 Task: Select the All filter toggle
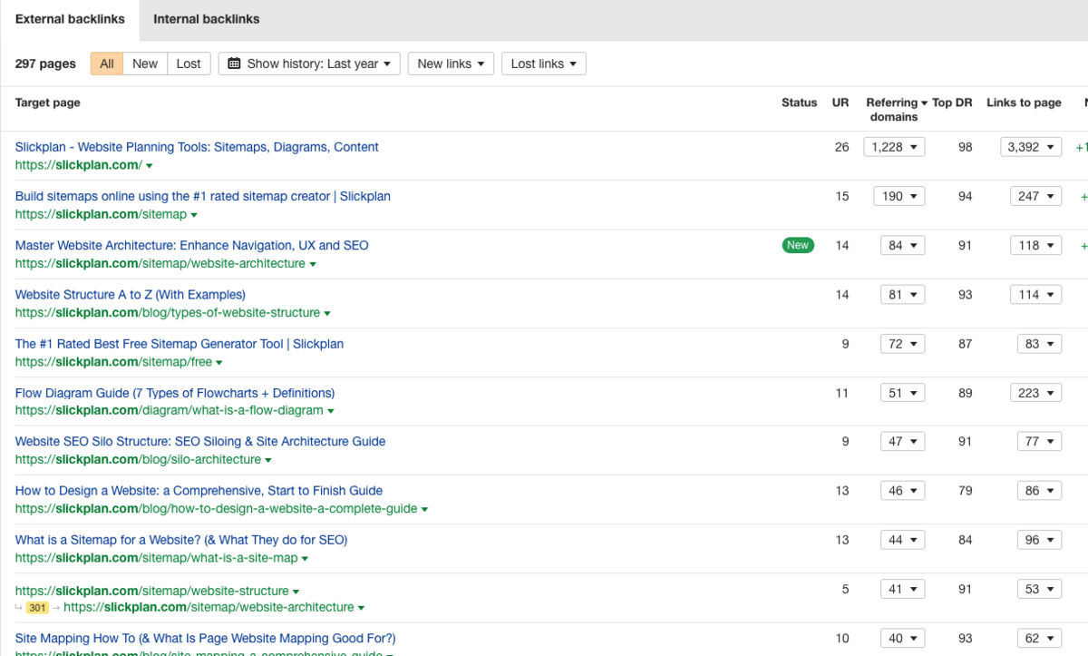tap(107, 64)
